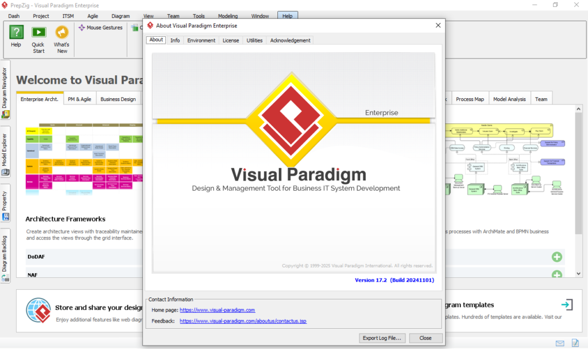This screenshot has height=349, width=588.
Task: Click the globe store-and-share icon
Action: (38, 311)
